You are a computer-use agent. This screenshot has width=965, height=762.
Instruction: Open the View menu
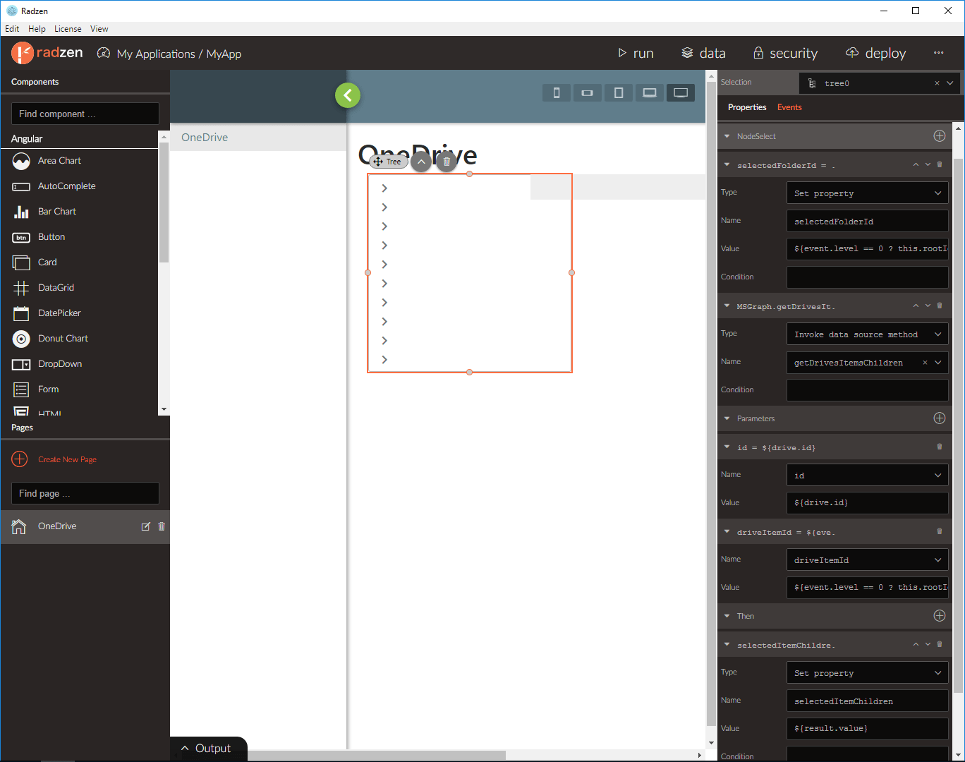99,29
